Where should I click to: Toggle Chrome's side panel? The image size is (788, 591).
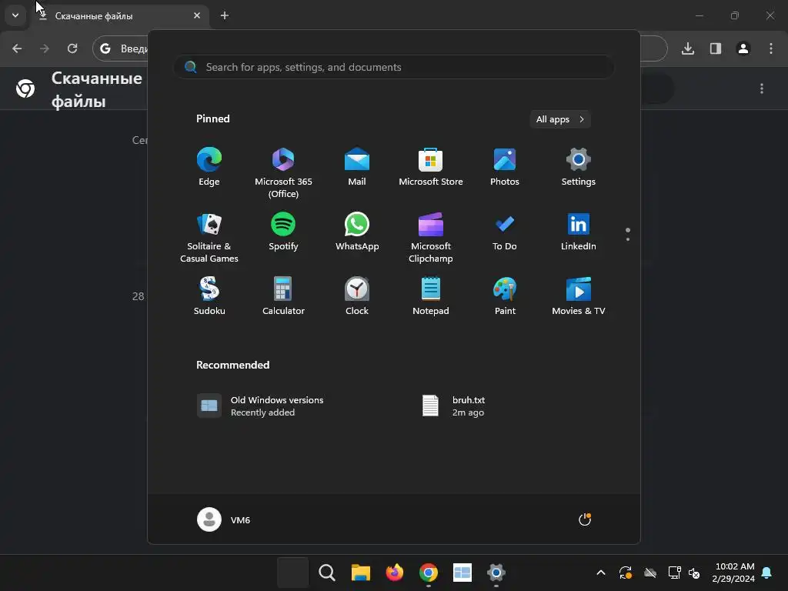coord(716,48)
